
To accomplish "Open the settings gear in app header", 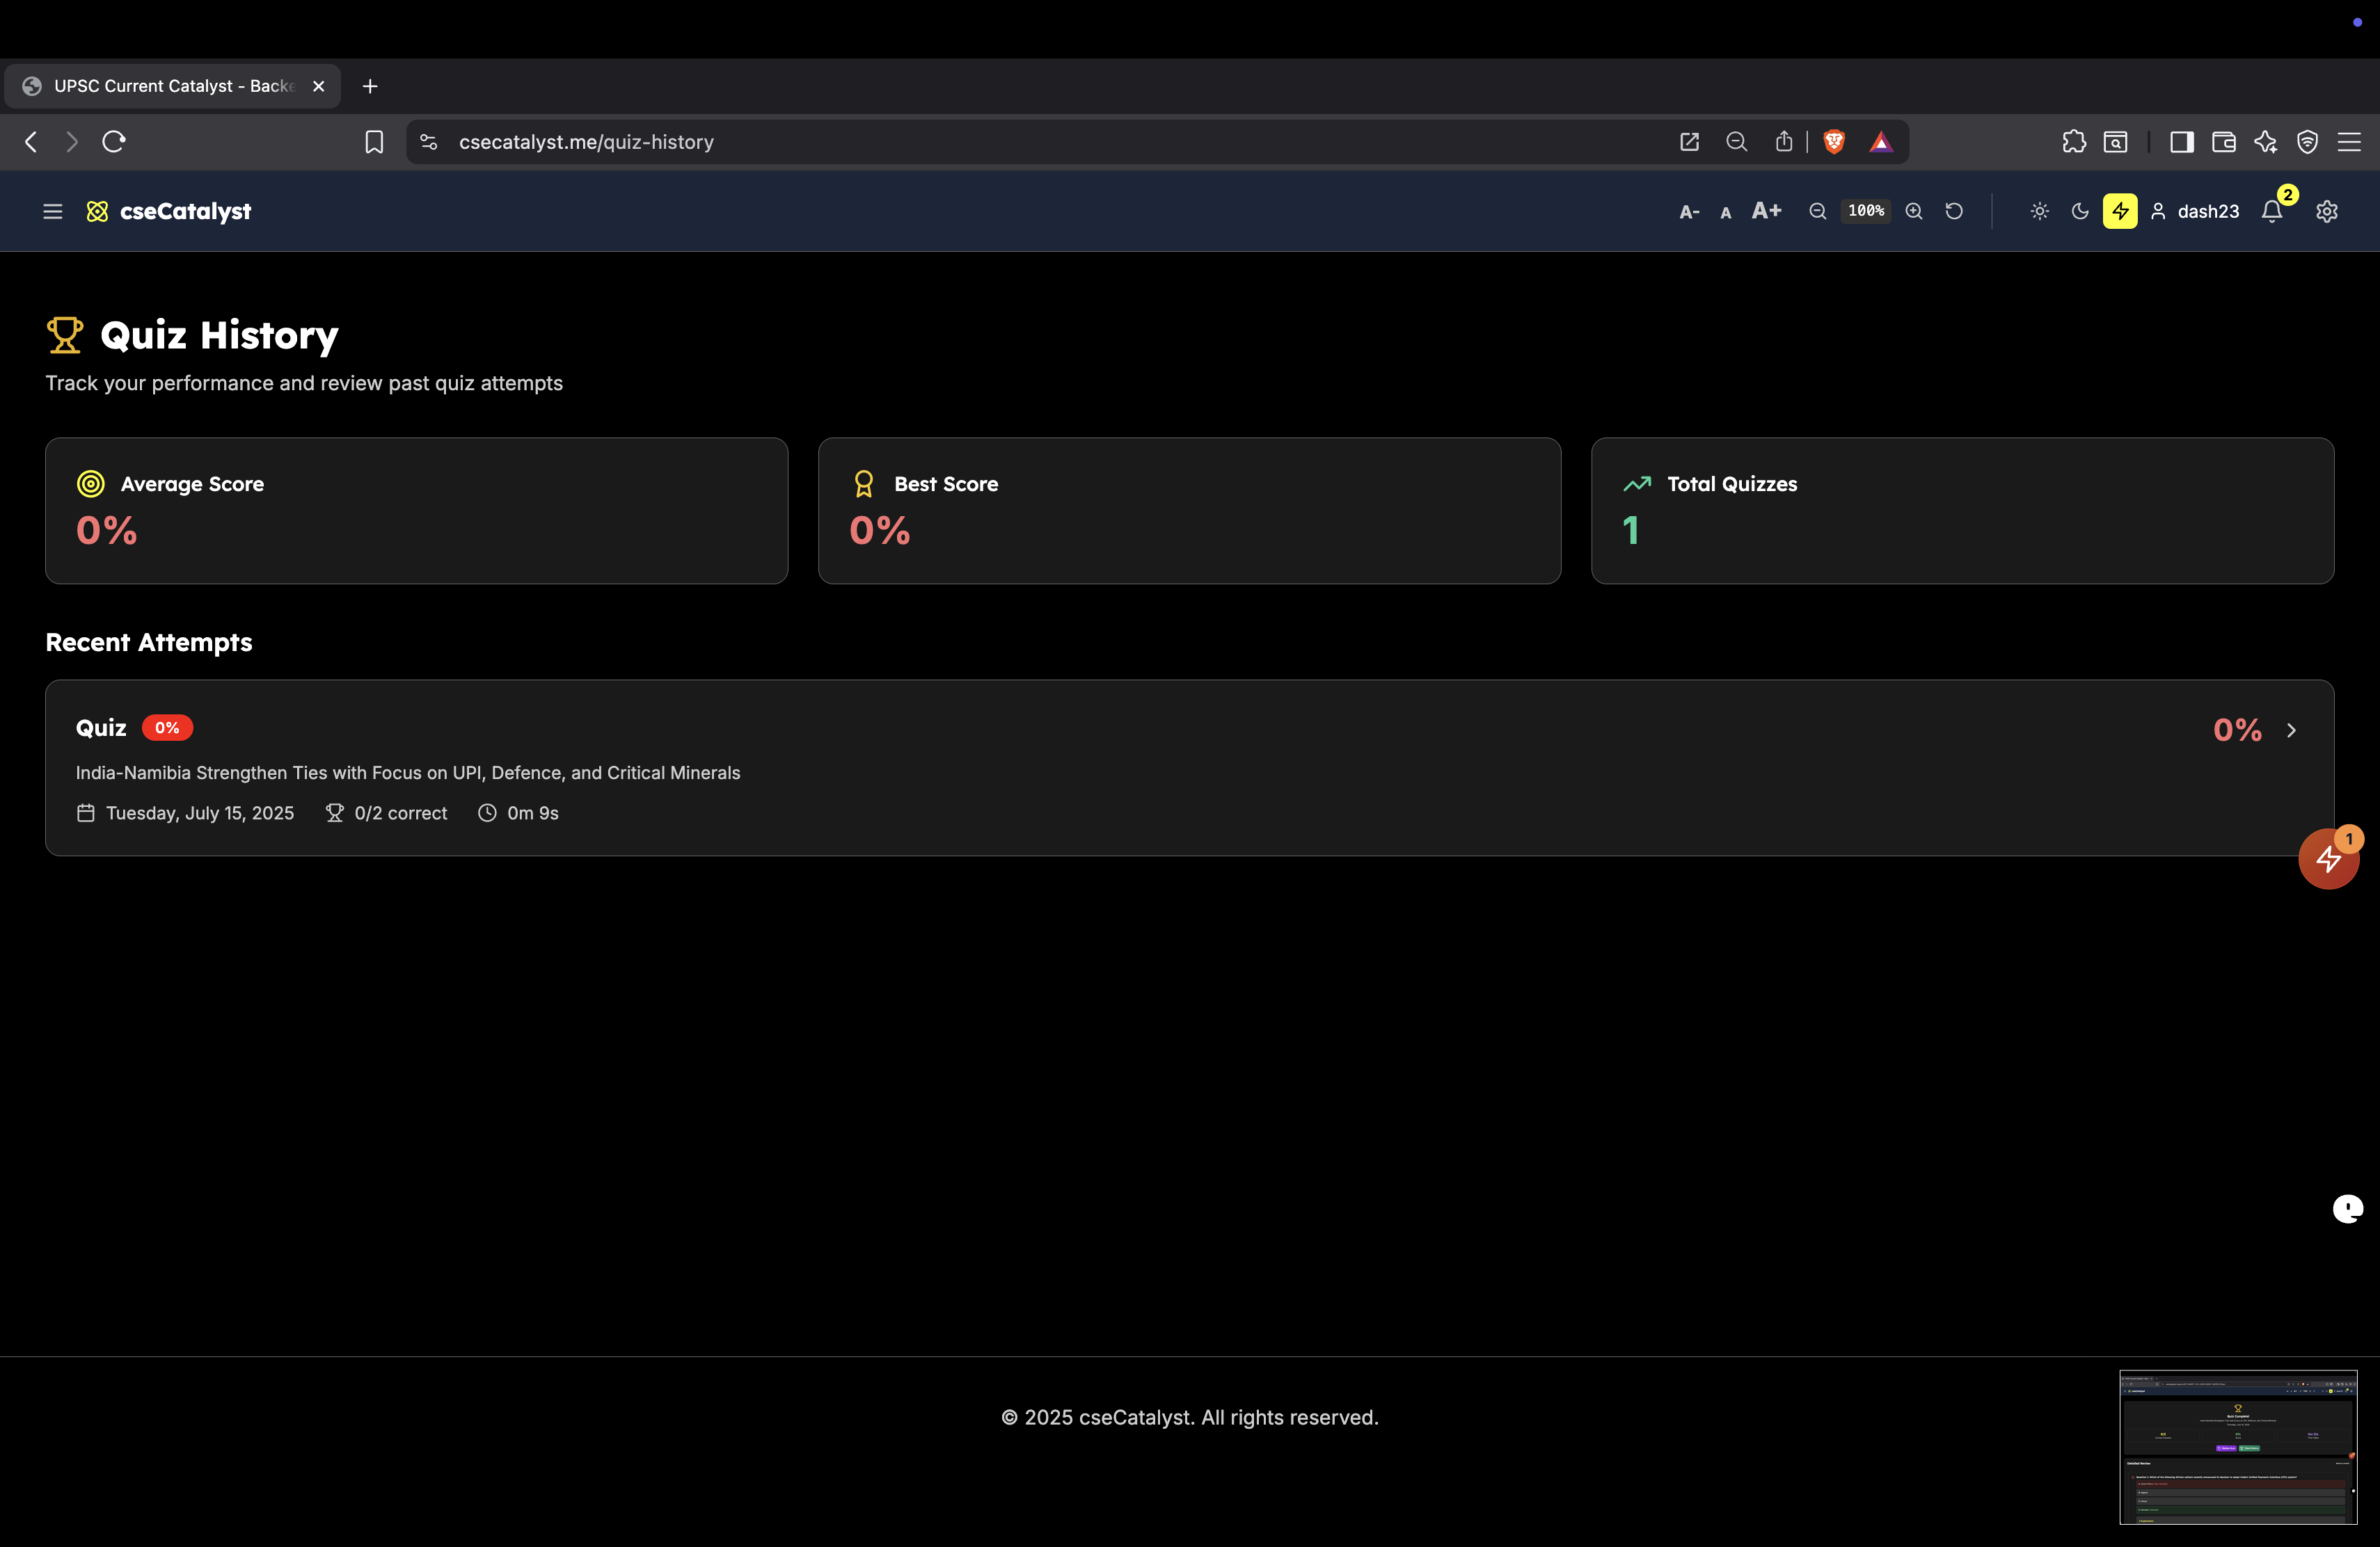I will [x=2327, y=211].
